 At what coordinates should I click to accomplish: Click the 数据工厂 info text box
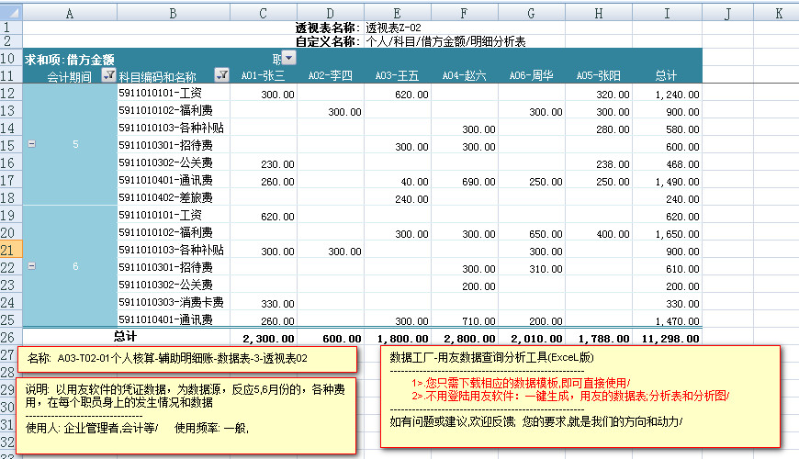pos(580,397)
